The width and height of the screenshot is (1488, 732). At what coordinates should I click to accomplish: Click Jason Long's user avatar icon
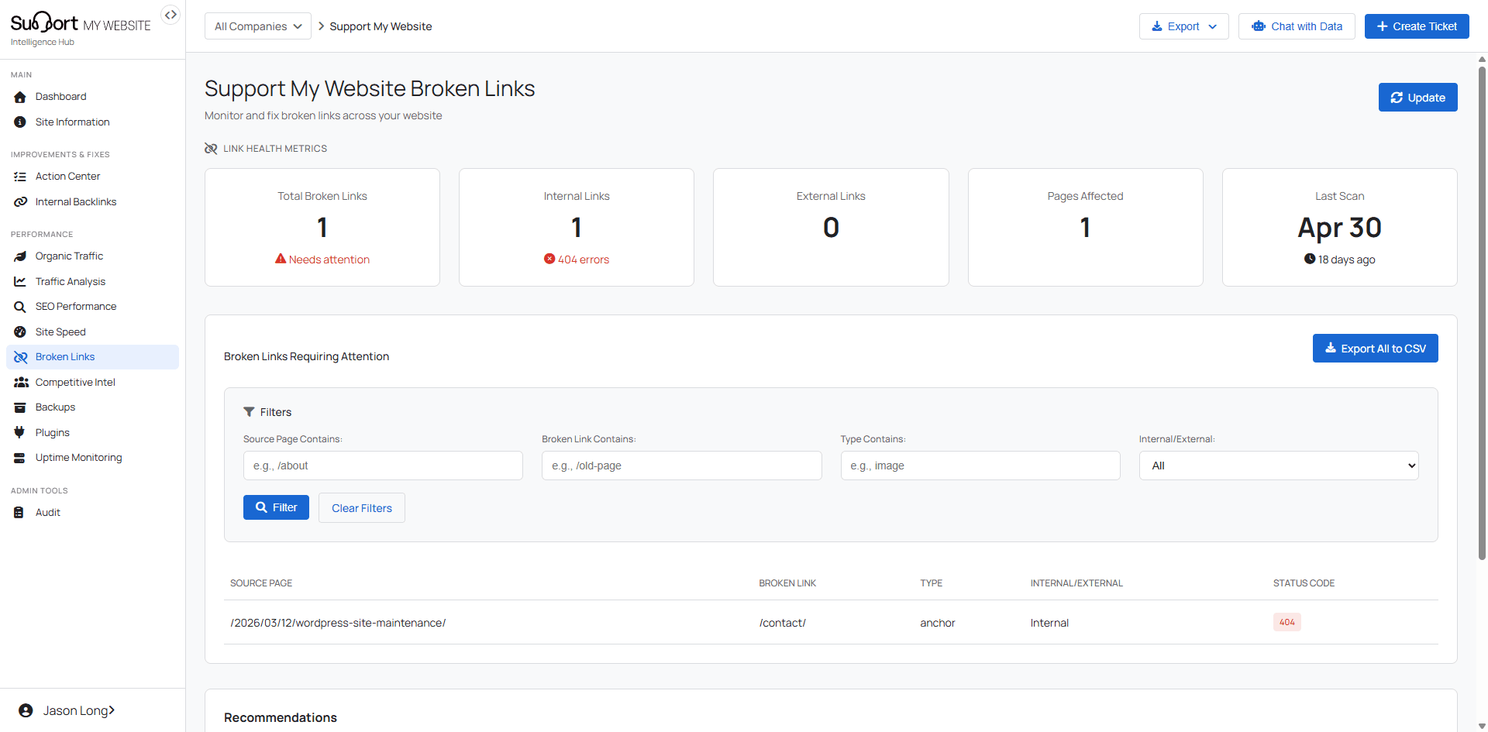pyautogui.click(x=26, y=710)
